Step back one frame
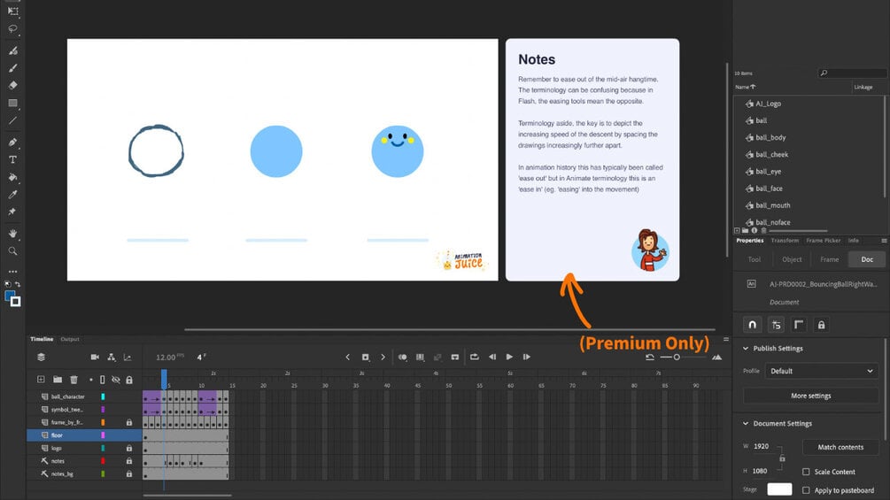The image size is (890, 500). coord(492,357)
